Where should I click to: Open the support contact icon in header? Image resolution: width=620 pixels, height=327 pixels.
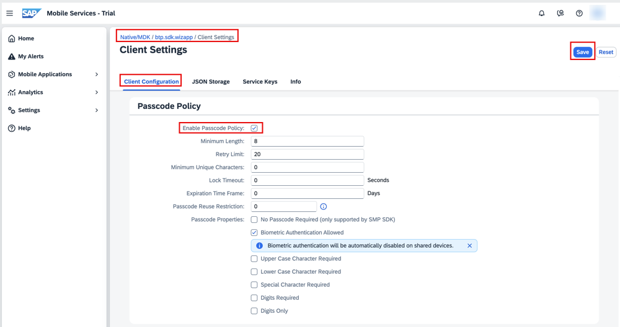coord(560,14)
